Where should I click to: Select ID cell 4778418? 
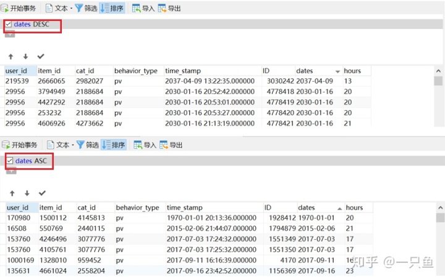tap(280, 91)
